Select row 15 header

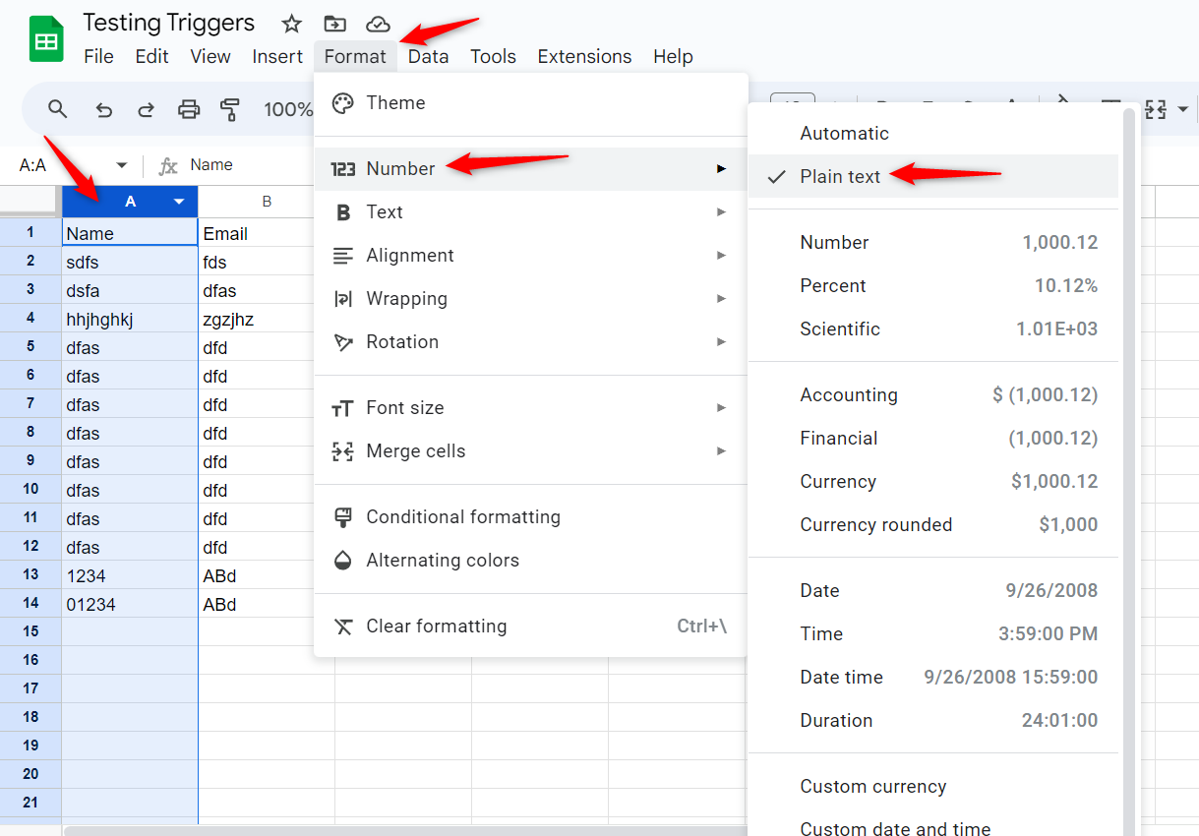[30, 631]
